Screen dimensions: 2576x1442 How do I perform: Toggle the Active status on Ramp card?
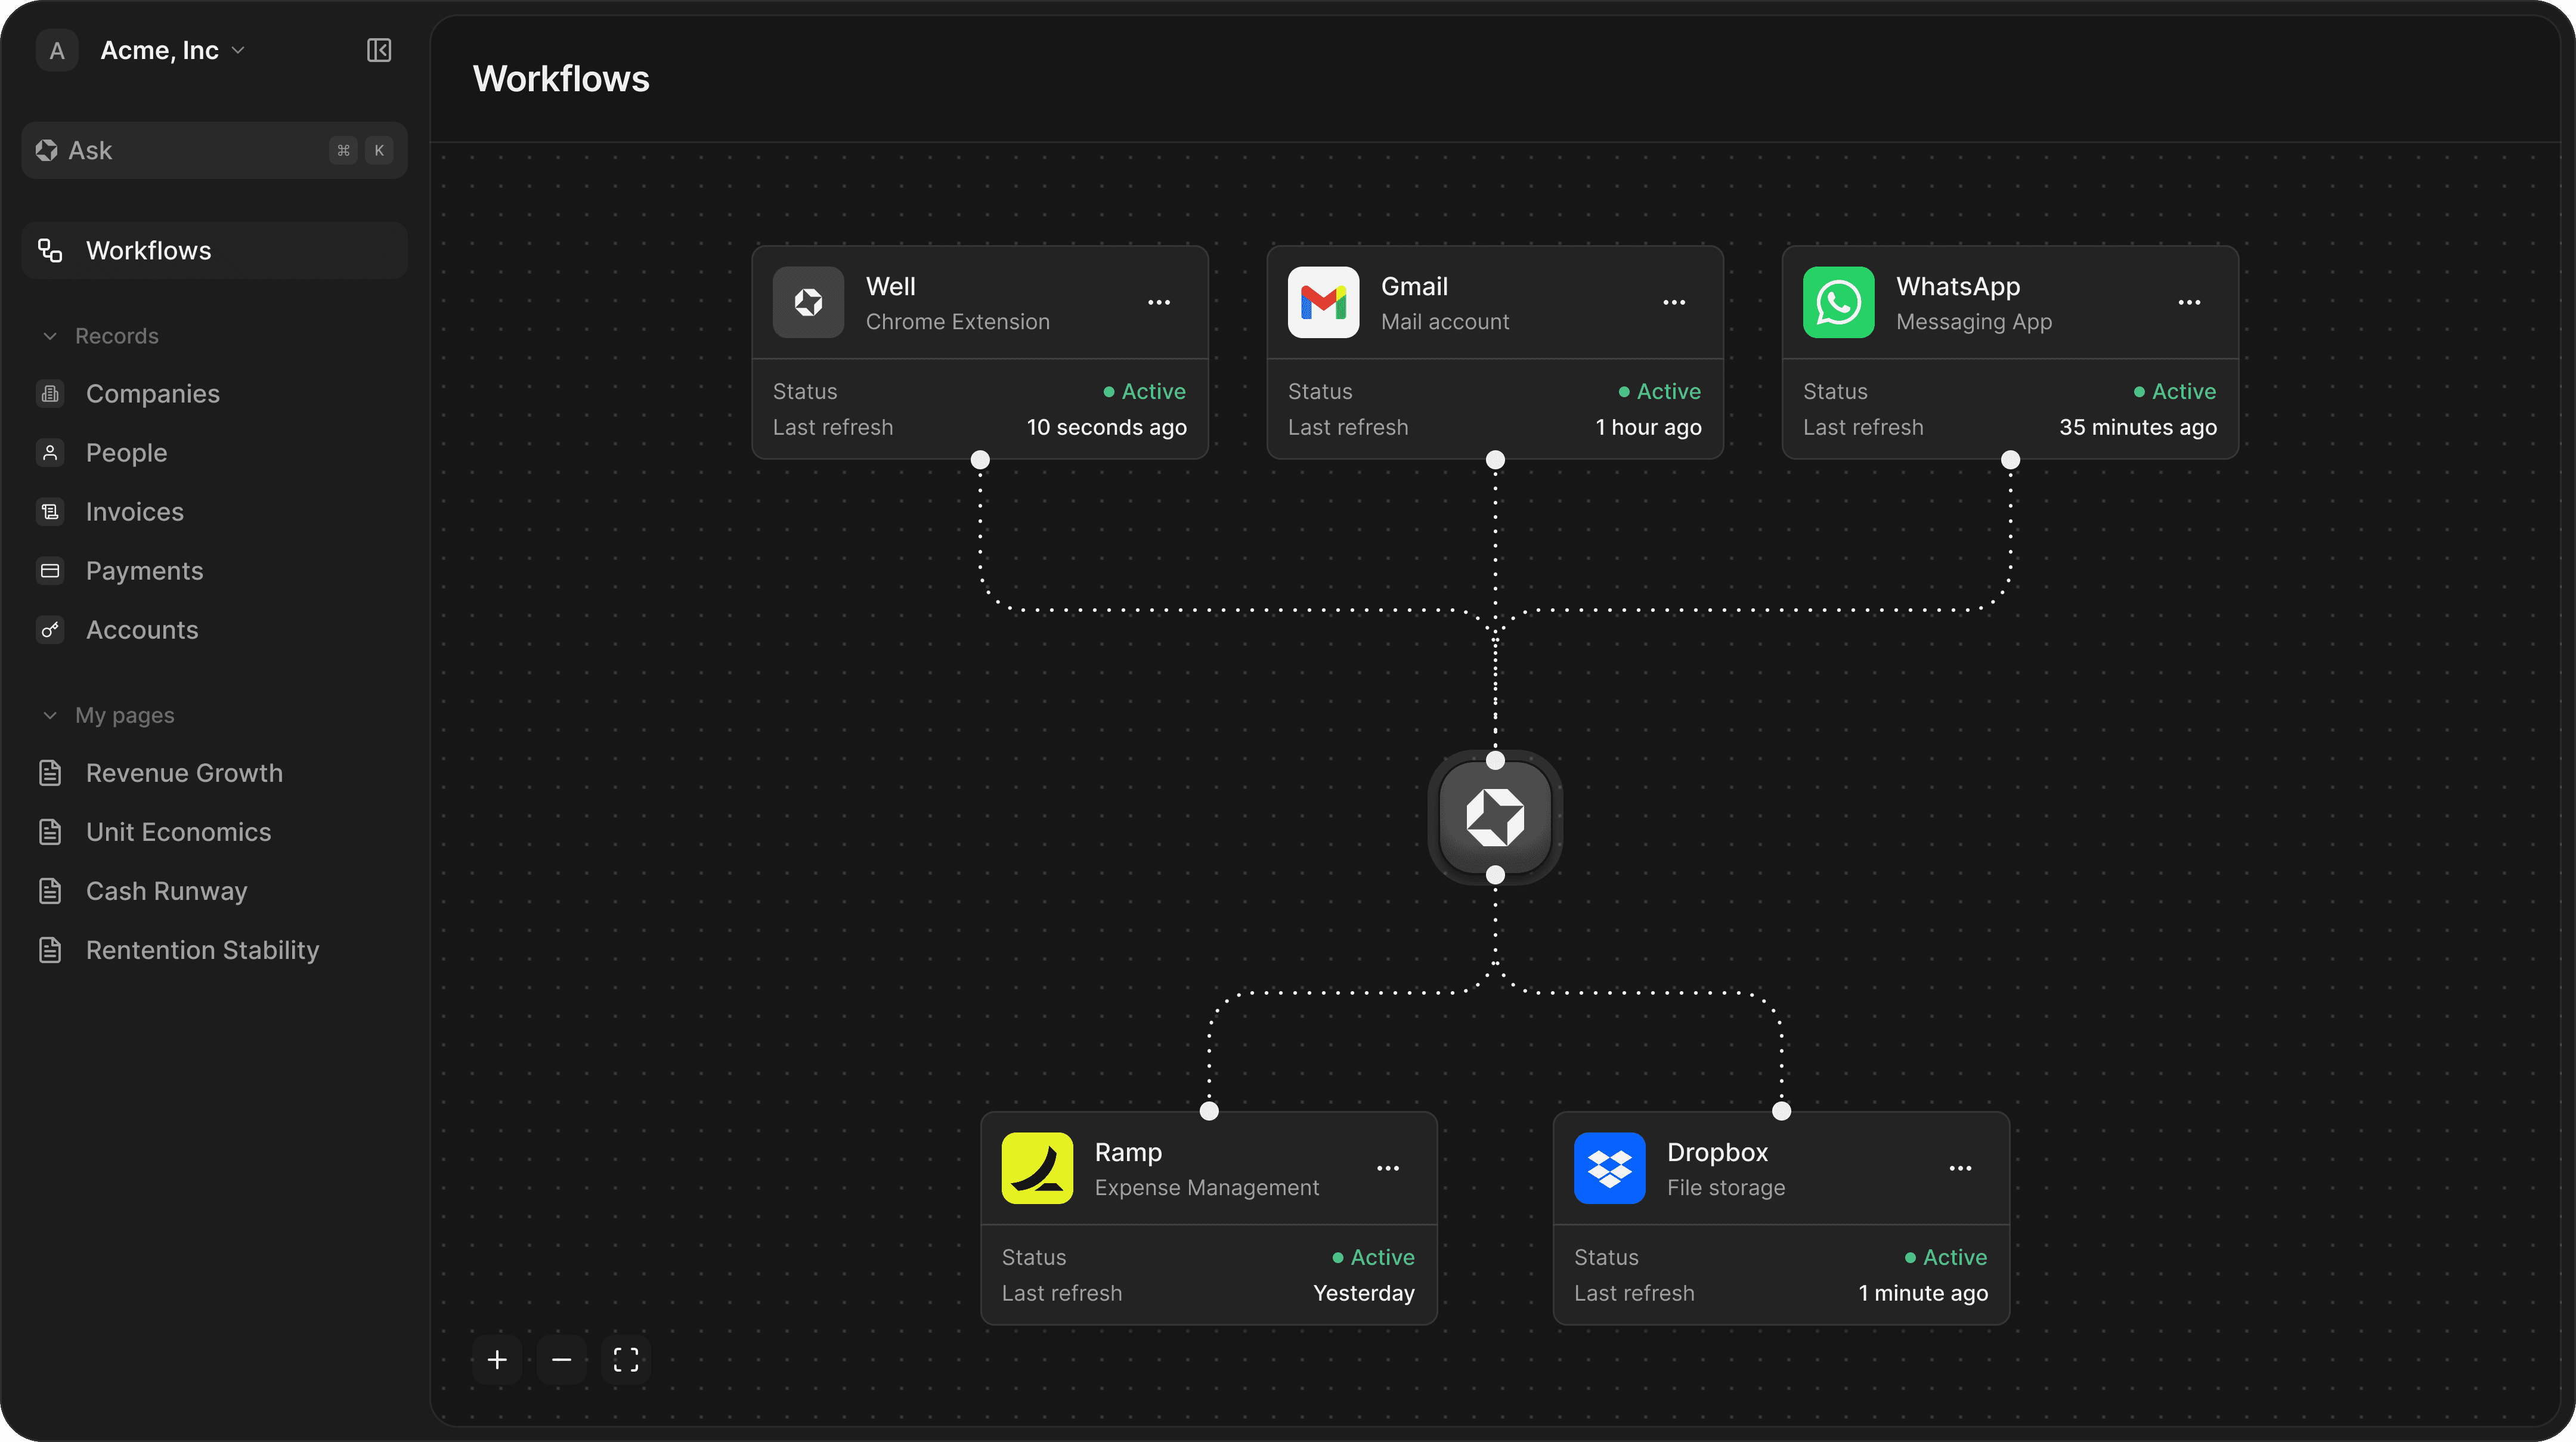(1371, 1257)
